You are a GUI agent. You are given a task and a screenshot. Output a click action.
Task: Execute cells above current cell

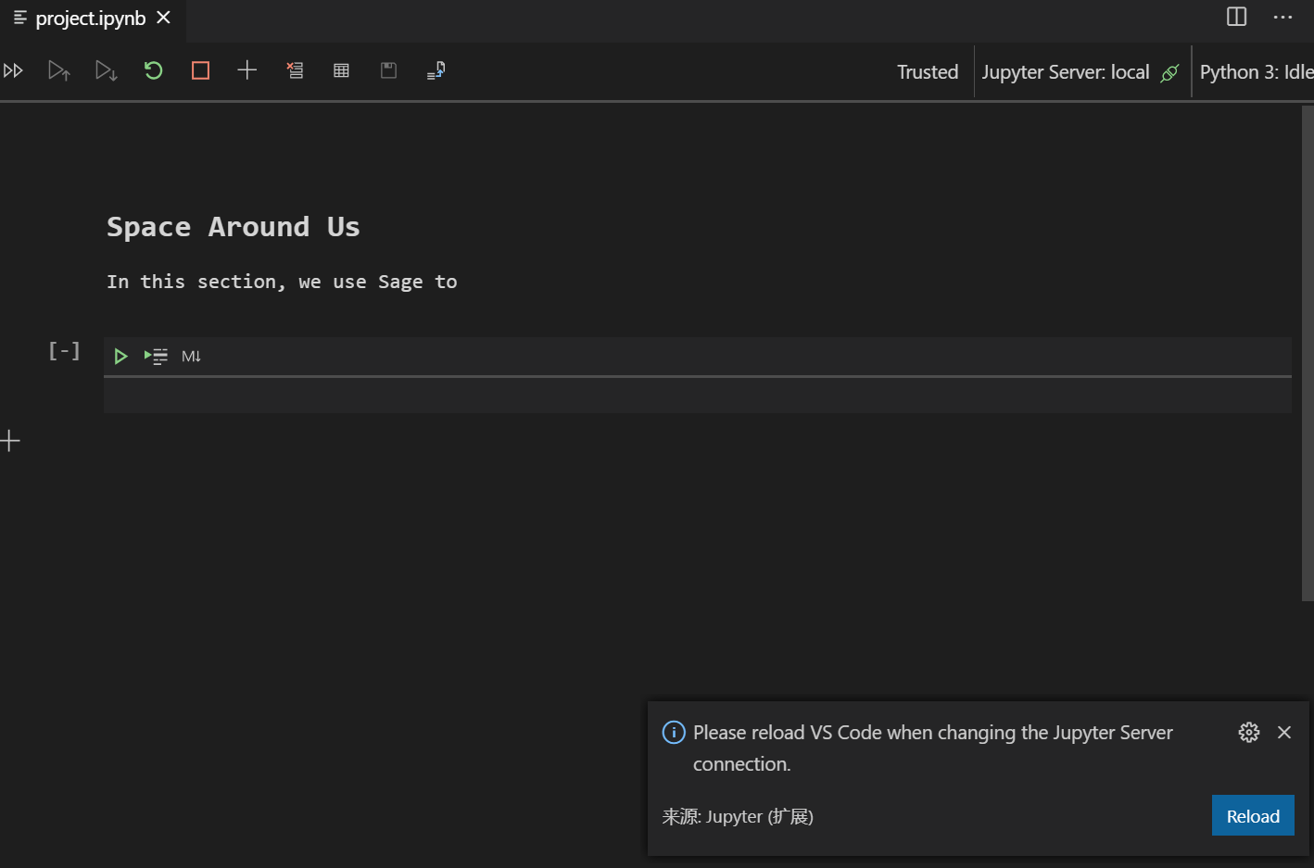[x=59, y=69]
